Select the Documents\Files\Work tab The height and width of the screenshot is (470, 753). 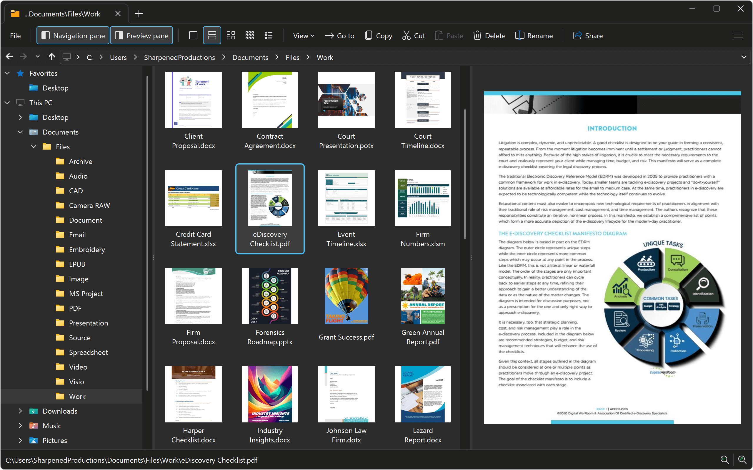pyautogui.click(x=62, y=14)
